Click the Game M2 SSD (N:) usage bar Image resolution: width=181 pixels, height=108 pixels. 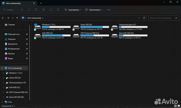pos(133,35)
